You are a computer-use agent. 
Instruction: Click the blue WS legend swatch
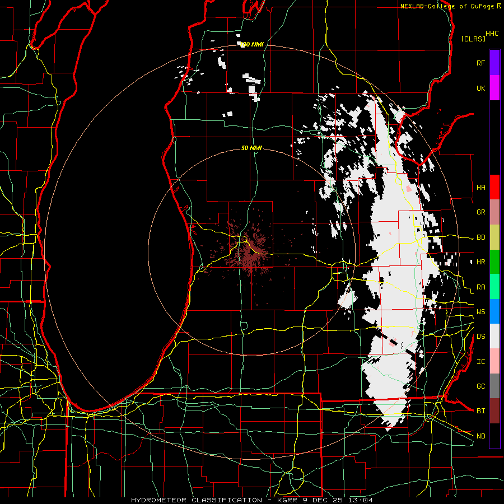494,311
